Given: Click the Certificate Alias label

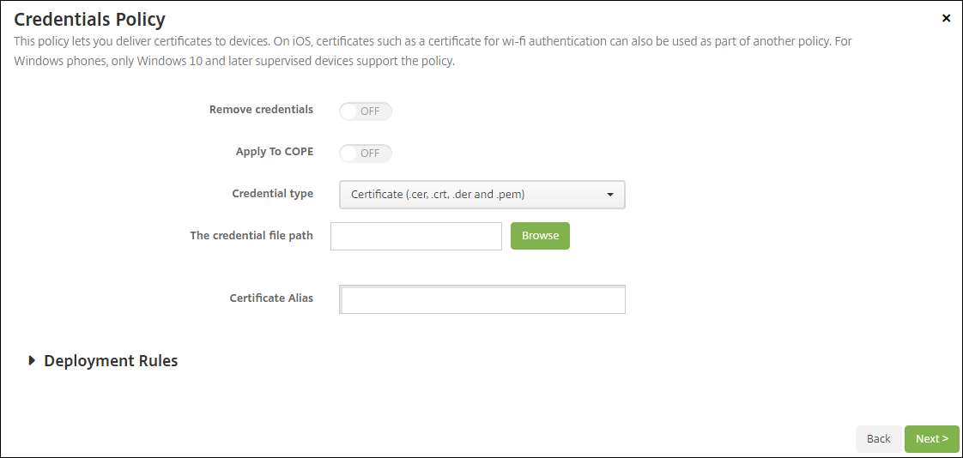Looking at the screenshot, I should pyautogui.click(x=271, y=298).
